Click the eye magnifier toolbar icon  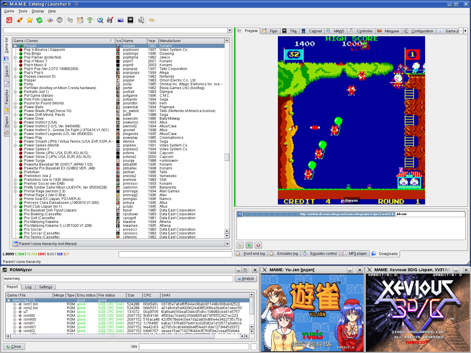[100, 20]
